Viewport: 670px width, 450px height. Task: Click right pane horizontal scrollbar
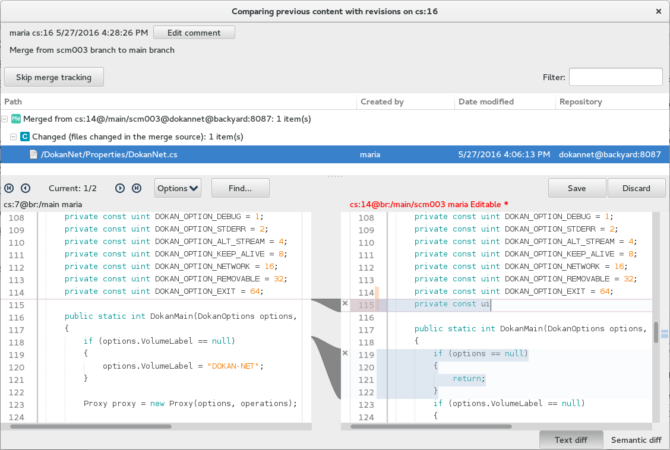431,426
